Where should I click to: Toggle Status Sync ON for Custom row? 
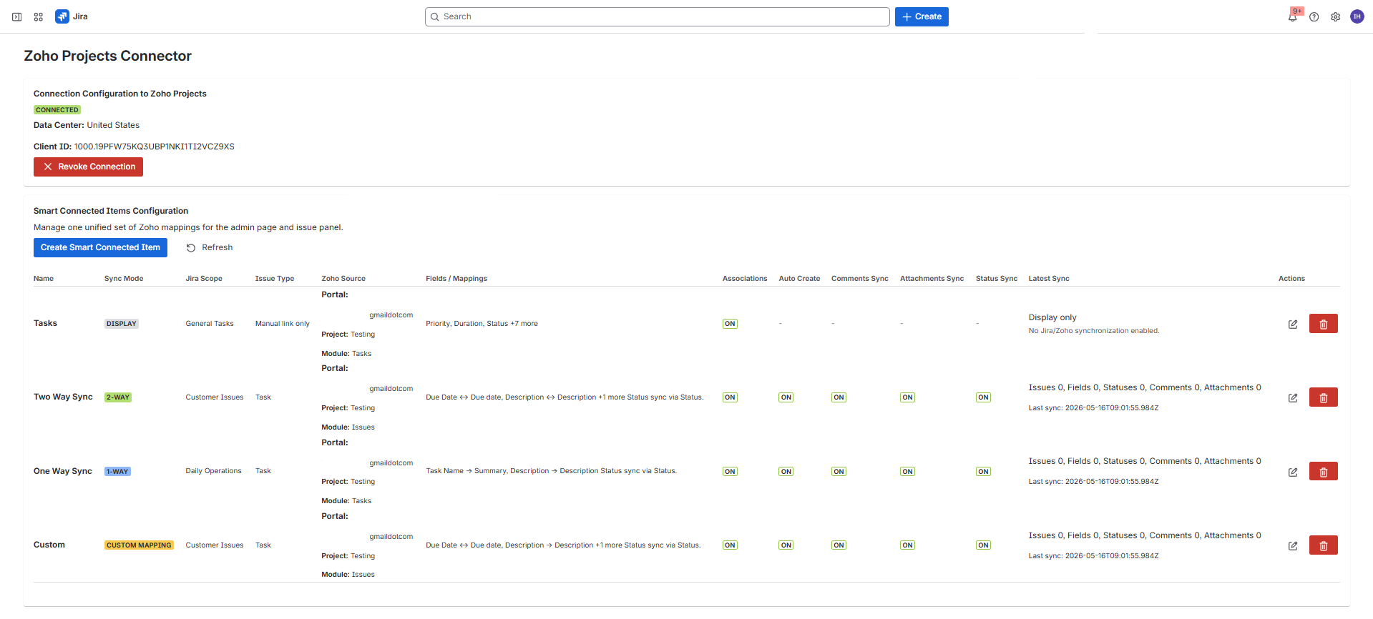[983, 545]
